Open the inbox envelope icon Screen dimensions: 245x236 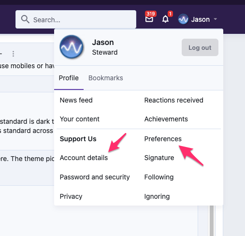click(x=149, y=19)
